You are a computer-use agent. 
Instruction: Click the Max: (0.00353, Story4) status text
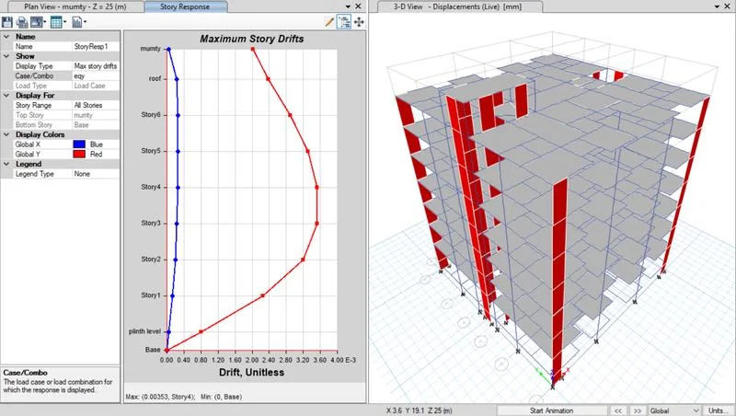pos(160,397)
